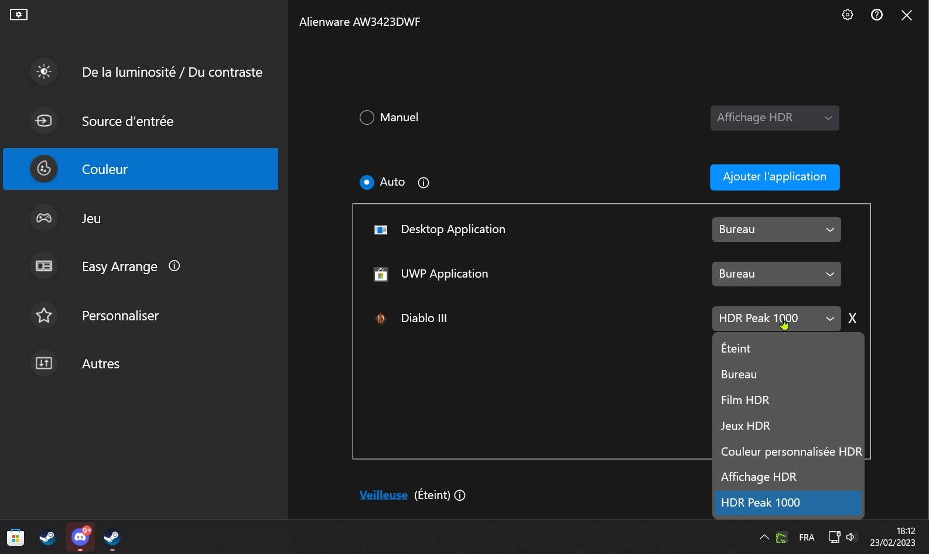
Task: Click the help question mark icon
Action: [876, 15]
